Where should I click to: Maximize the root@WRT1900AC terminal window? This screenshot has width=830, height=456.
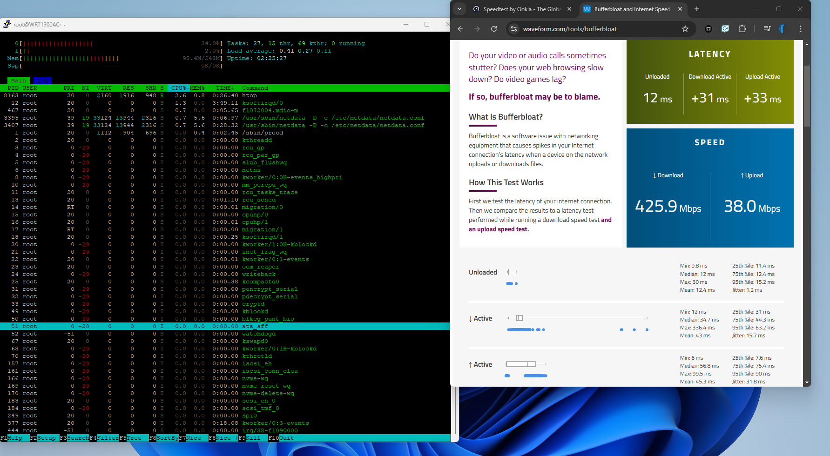(x=427, y=24)
